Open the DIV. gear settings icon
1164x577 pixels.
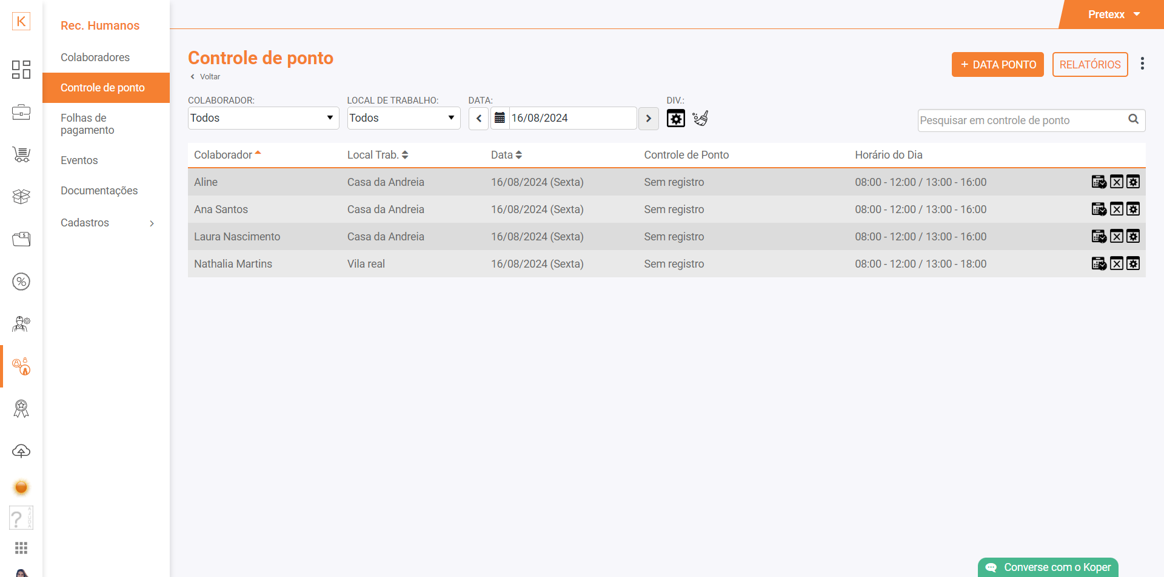675,118
